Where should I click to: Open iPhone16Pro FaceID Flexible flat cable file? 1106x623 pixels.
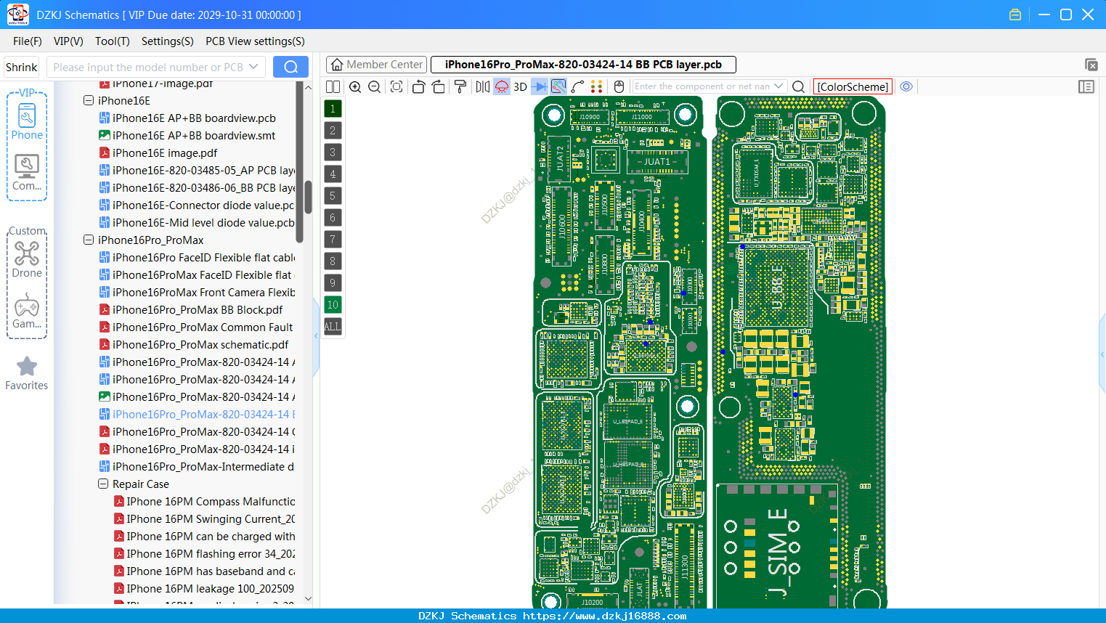tap(197, 258)
